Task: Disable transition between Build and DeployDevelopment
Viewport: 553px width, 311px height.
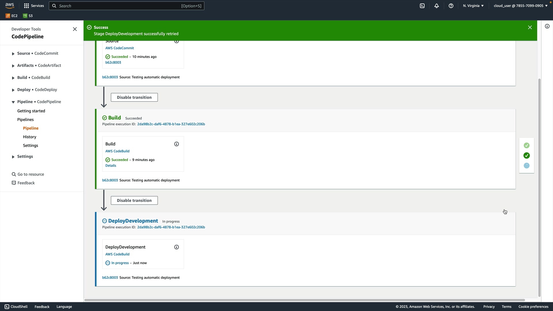Action: [134, 200]
